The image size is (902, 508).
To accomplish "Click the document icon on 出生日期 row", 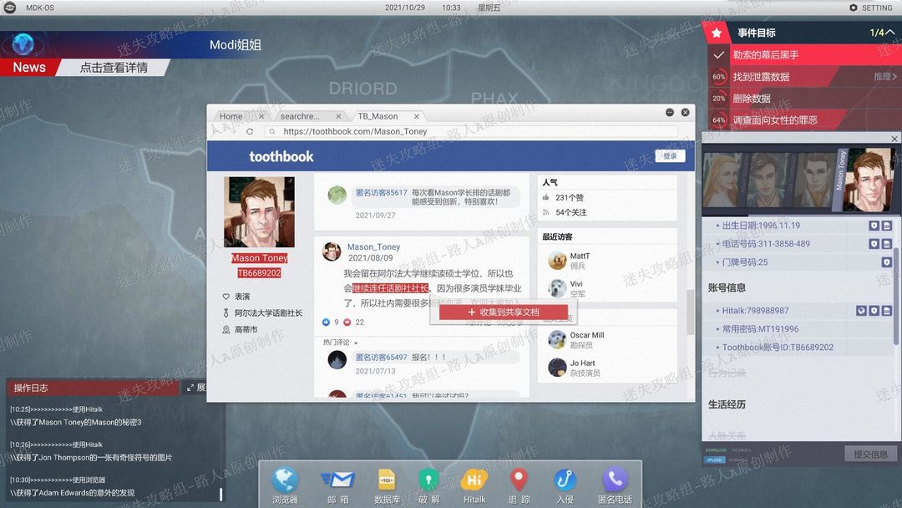I will pos(886,226).
